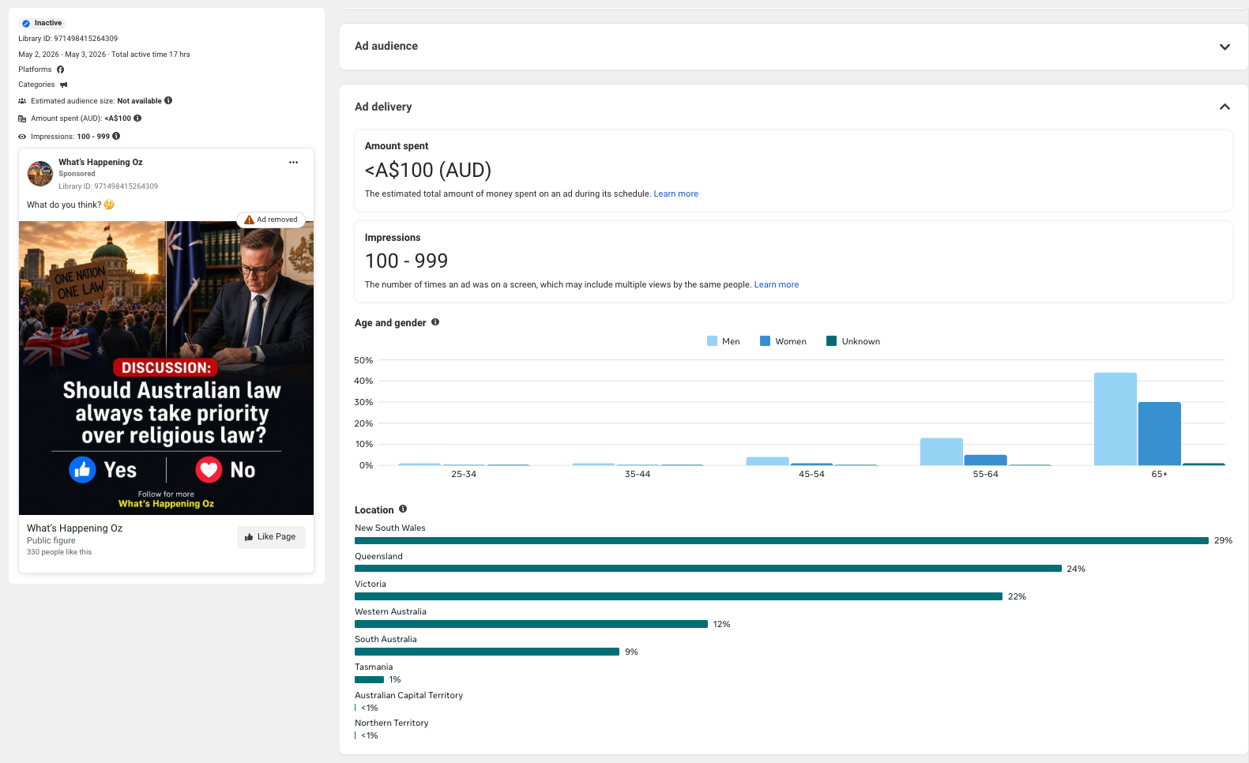Screen dimensions: 1249x763
Task: Select the Library ID 971498415264309 text at top
Action: (x=68, y=39)
